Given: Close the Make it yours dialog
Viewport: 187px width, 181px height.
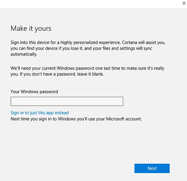Looking at the screenshot, I should click(184, 3).
